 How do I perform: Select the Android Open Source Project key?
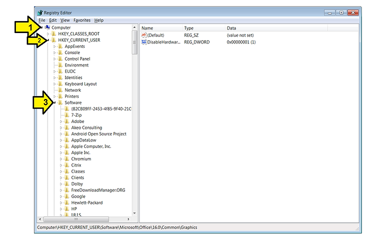(99, 134)
